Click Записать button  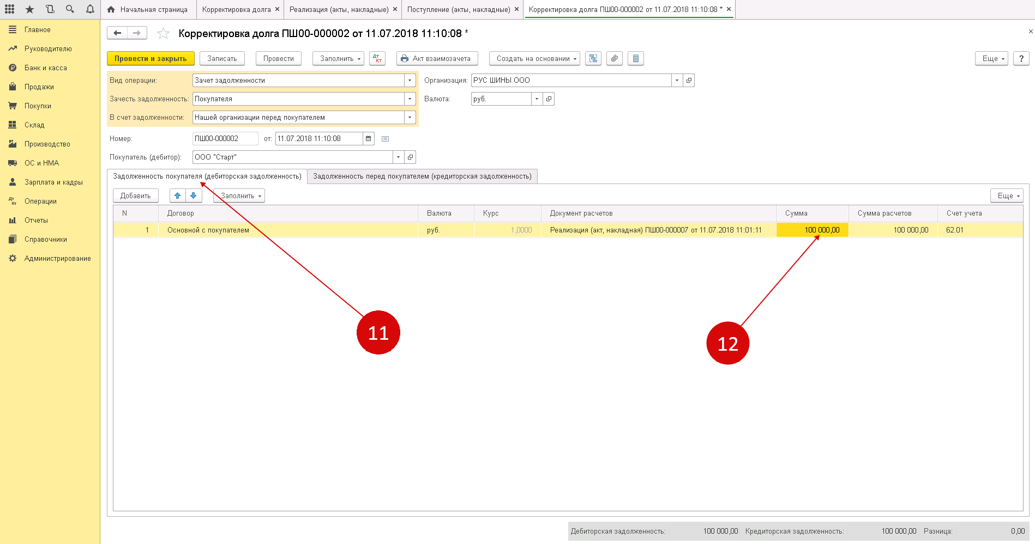pos(222,58)
